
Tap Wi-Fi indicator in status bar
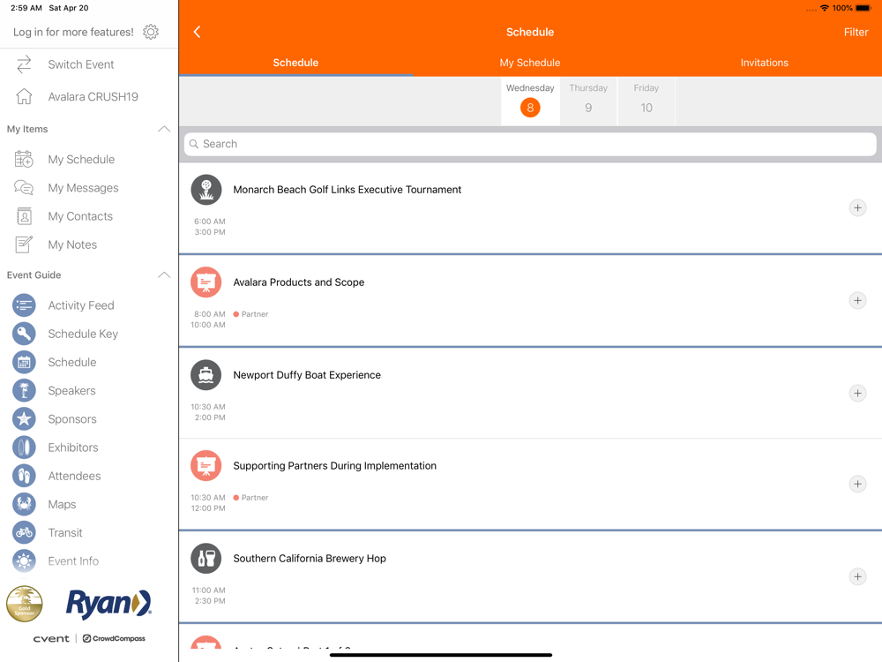[x=825, y=8]
